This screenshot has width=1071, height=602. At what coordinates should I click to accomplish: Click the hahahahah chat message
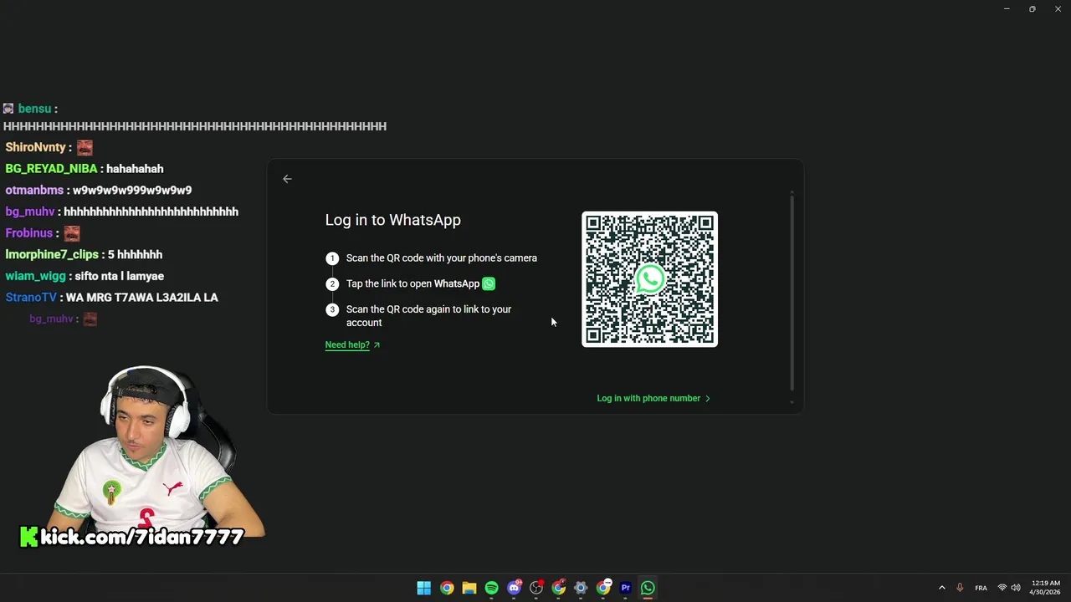point(135,169)
